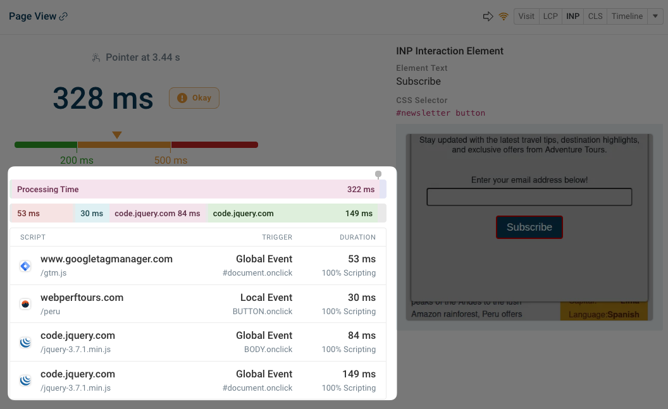Click the green code.jquery.com 149 ms segment
This screenshot has width=668, height=409.
pyautogui.click(x=293, y=213)
